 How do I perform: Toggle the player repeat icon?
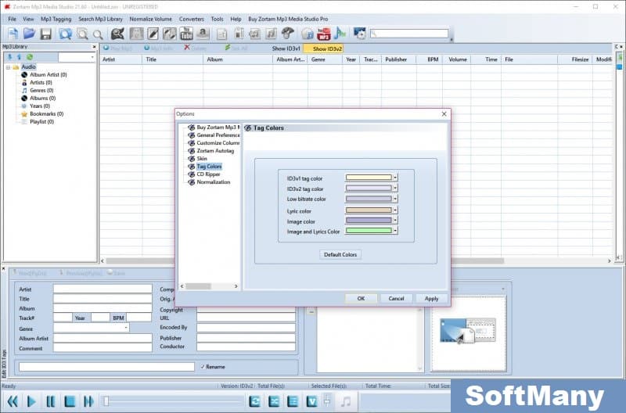pyautogui.click(x=255, y=401)
